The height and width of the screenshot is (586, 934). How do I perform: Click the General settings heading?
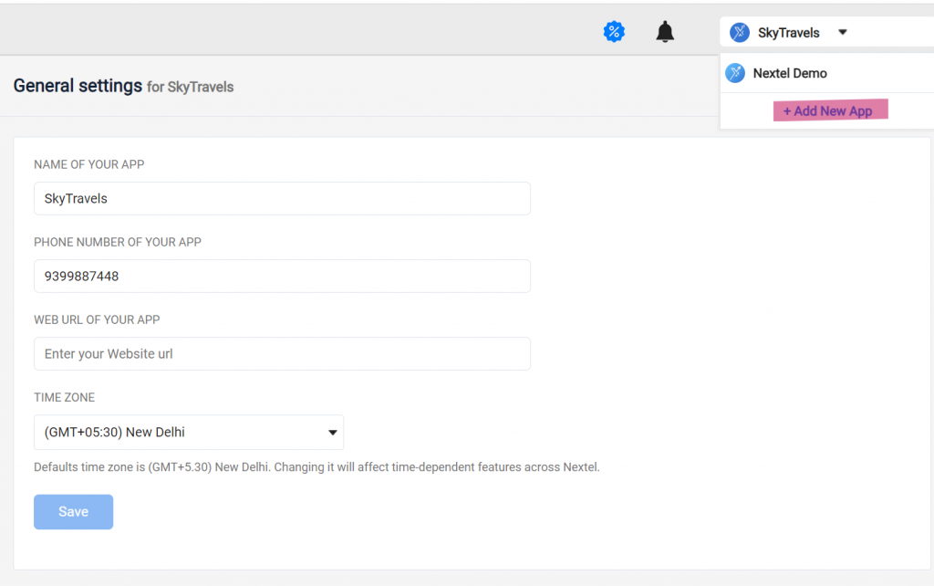pos(78,87)
